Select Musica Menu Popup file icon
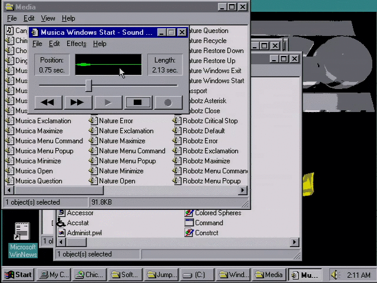The height and width of the screenshot is (283, 377). point(9,151)
